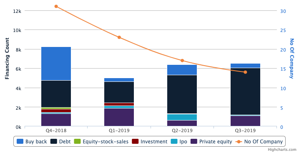Open the Highcharts.com credits link

[282, 150]
